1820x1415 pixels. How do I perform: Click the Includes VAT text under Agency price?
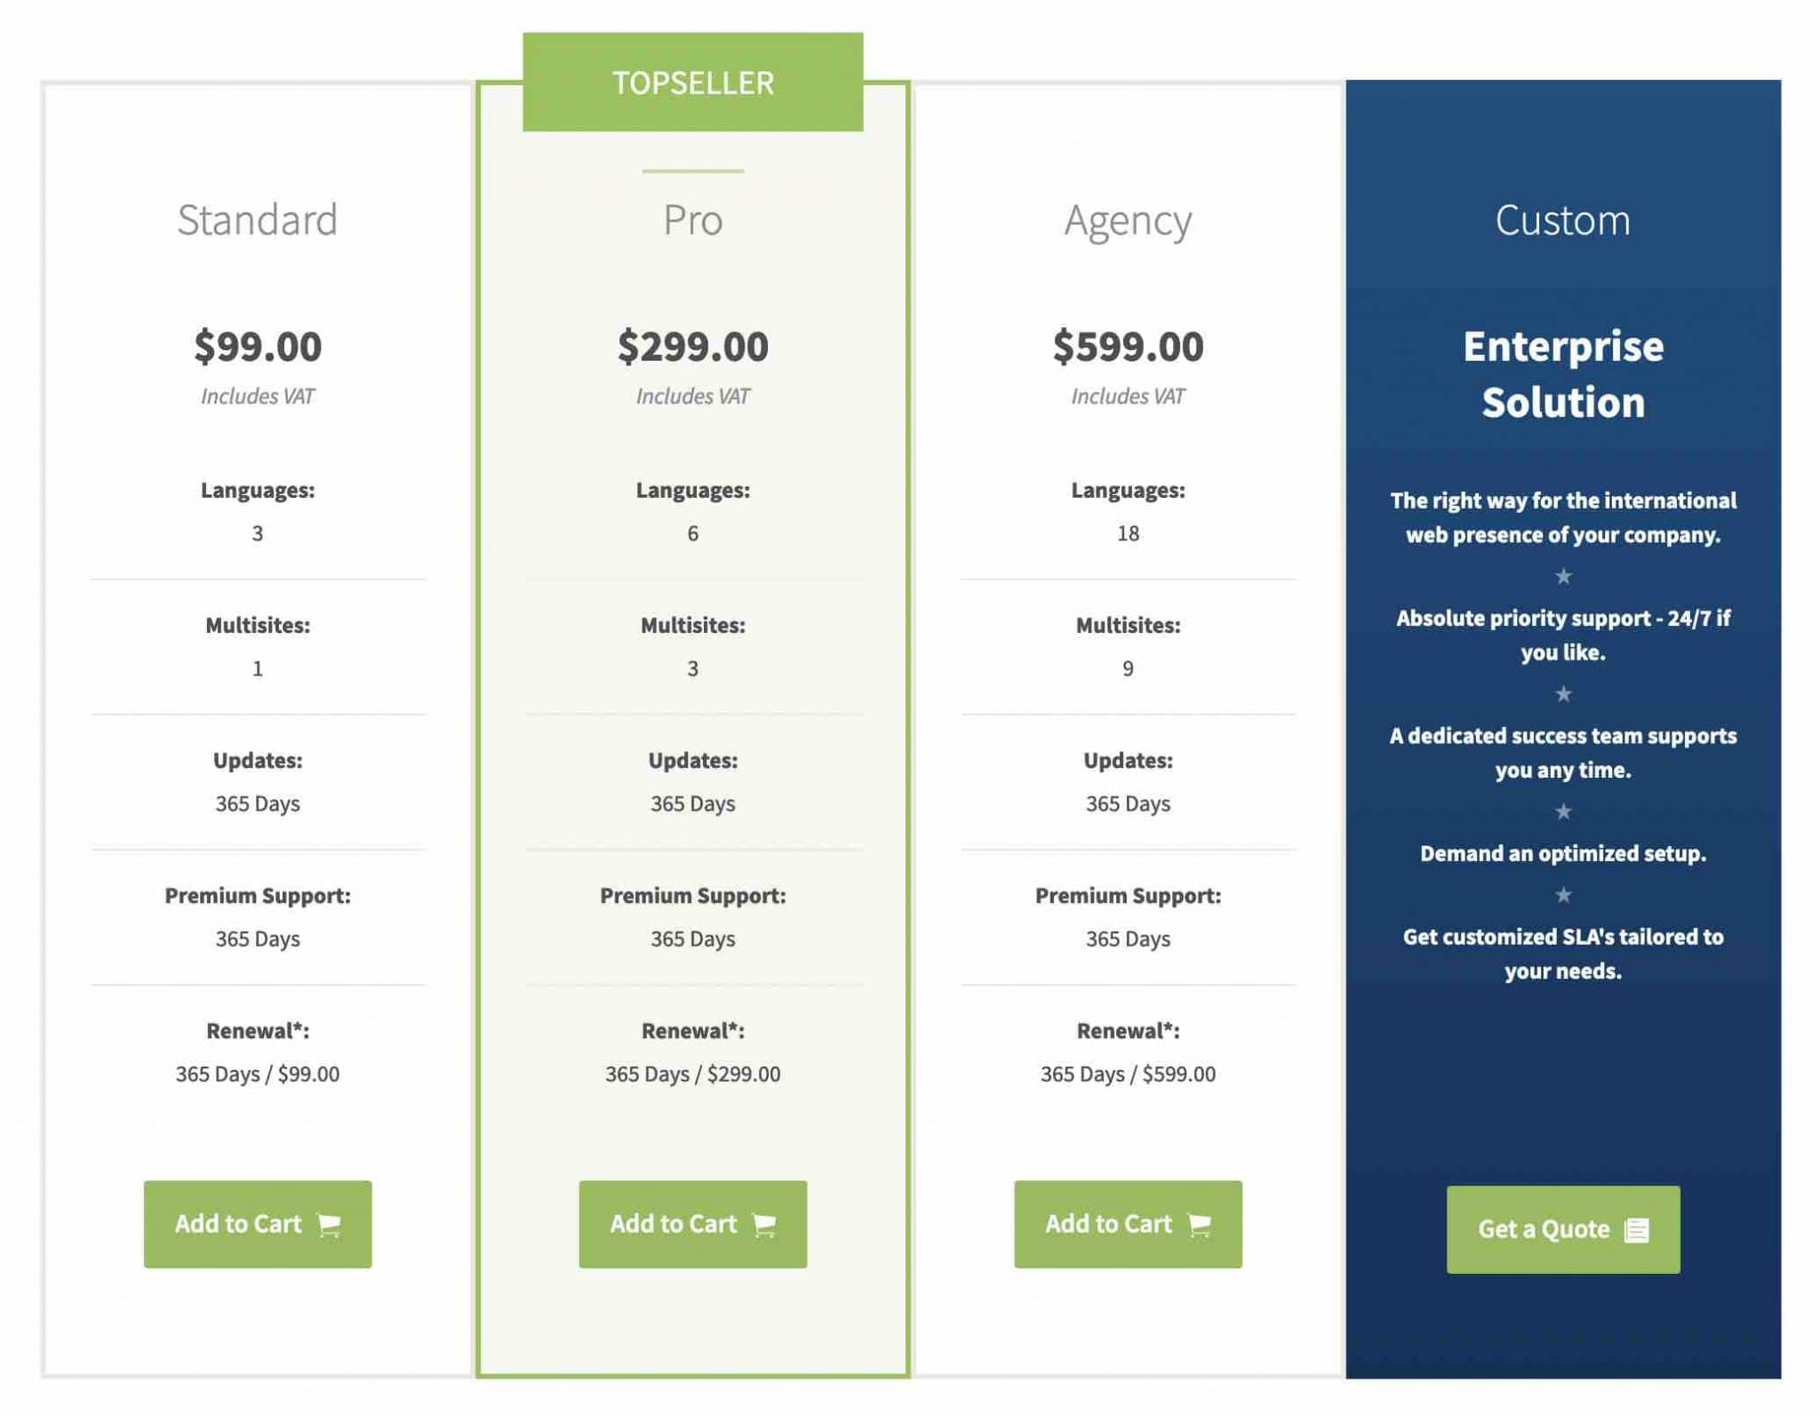1127,397
